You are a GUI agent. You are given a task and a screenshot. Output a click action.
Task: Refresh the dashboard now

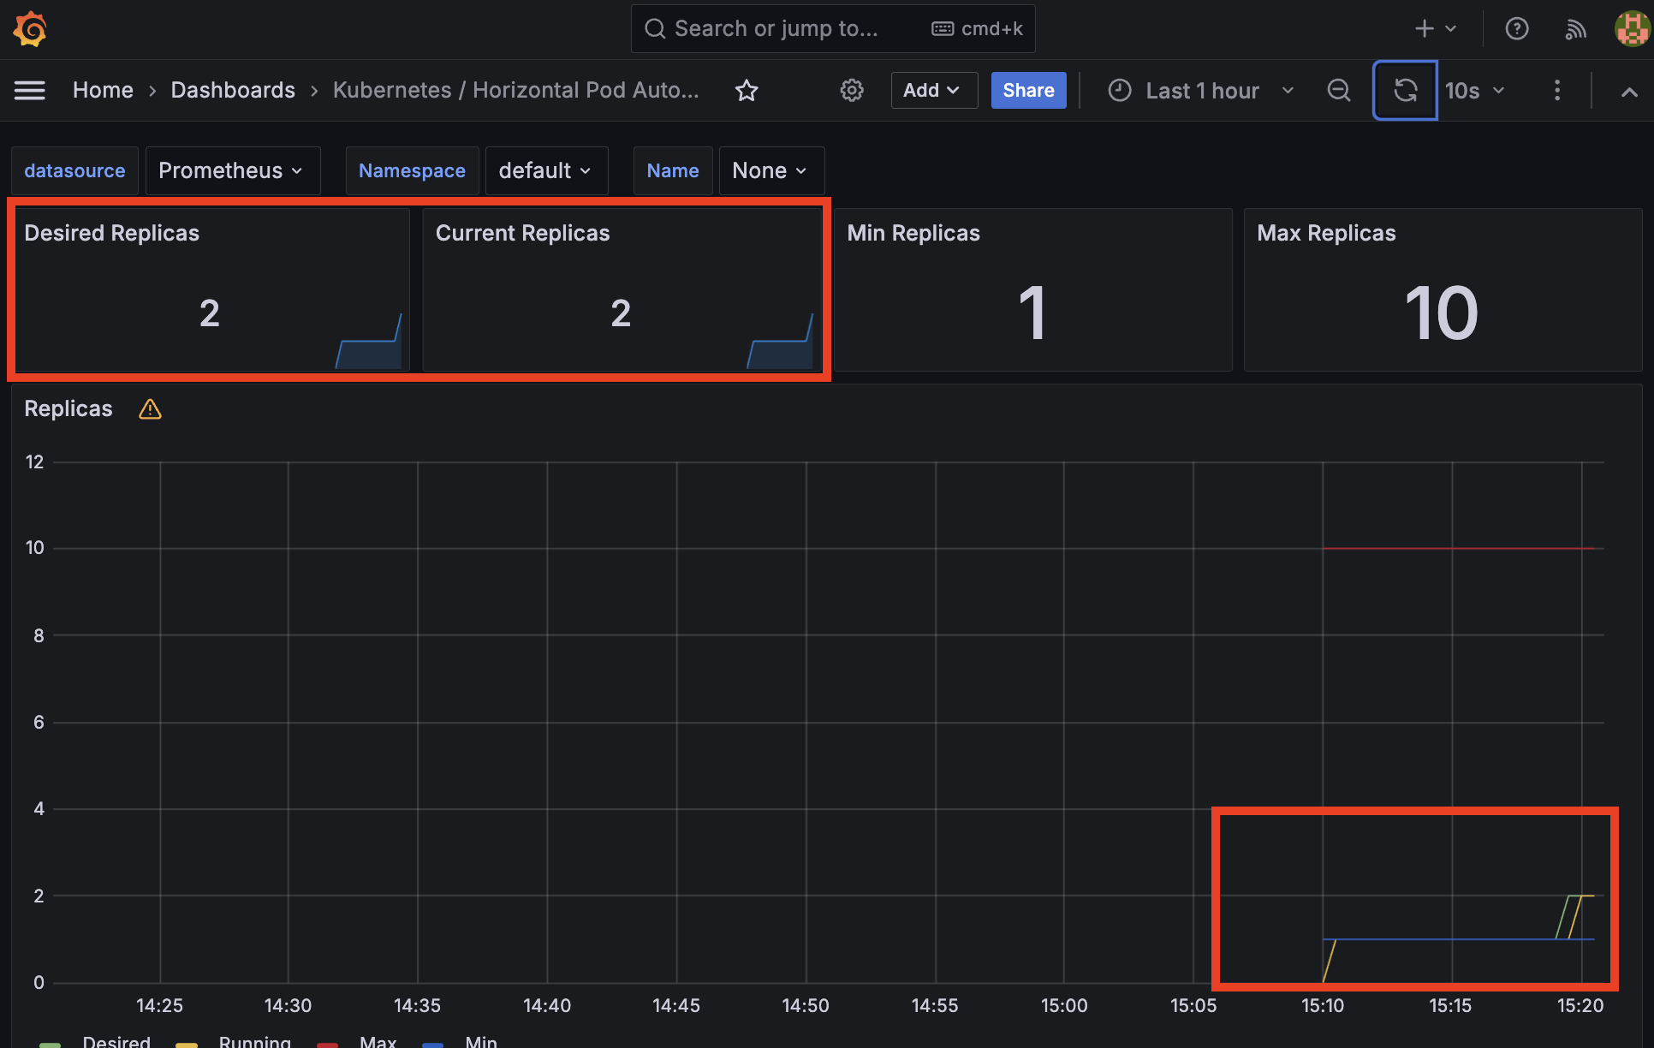1405,91
